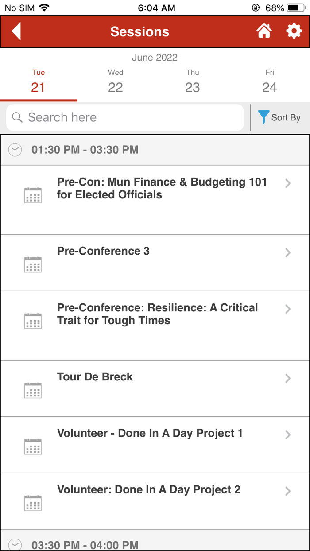Select Thursday 23 in the date strip
Viewport: 310px width, 551px height.
(x=193, y=81)
